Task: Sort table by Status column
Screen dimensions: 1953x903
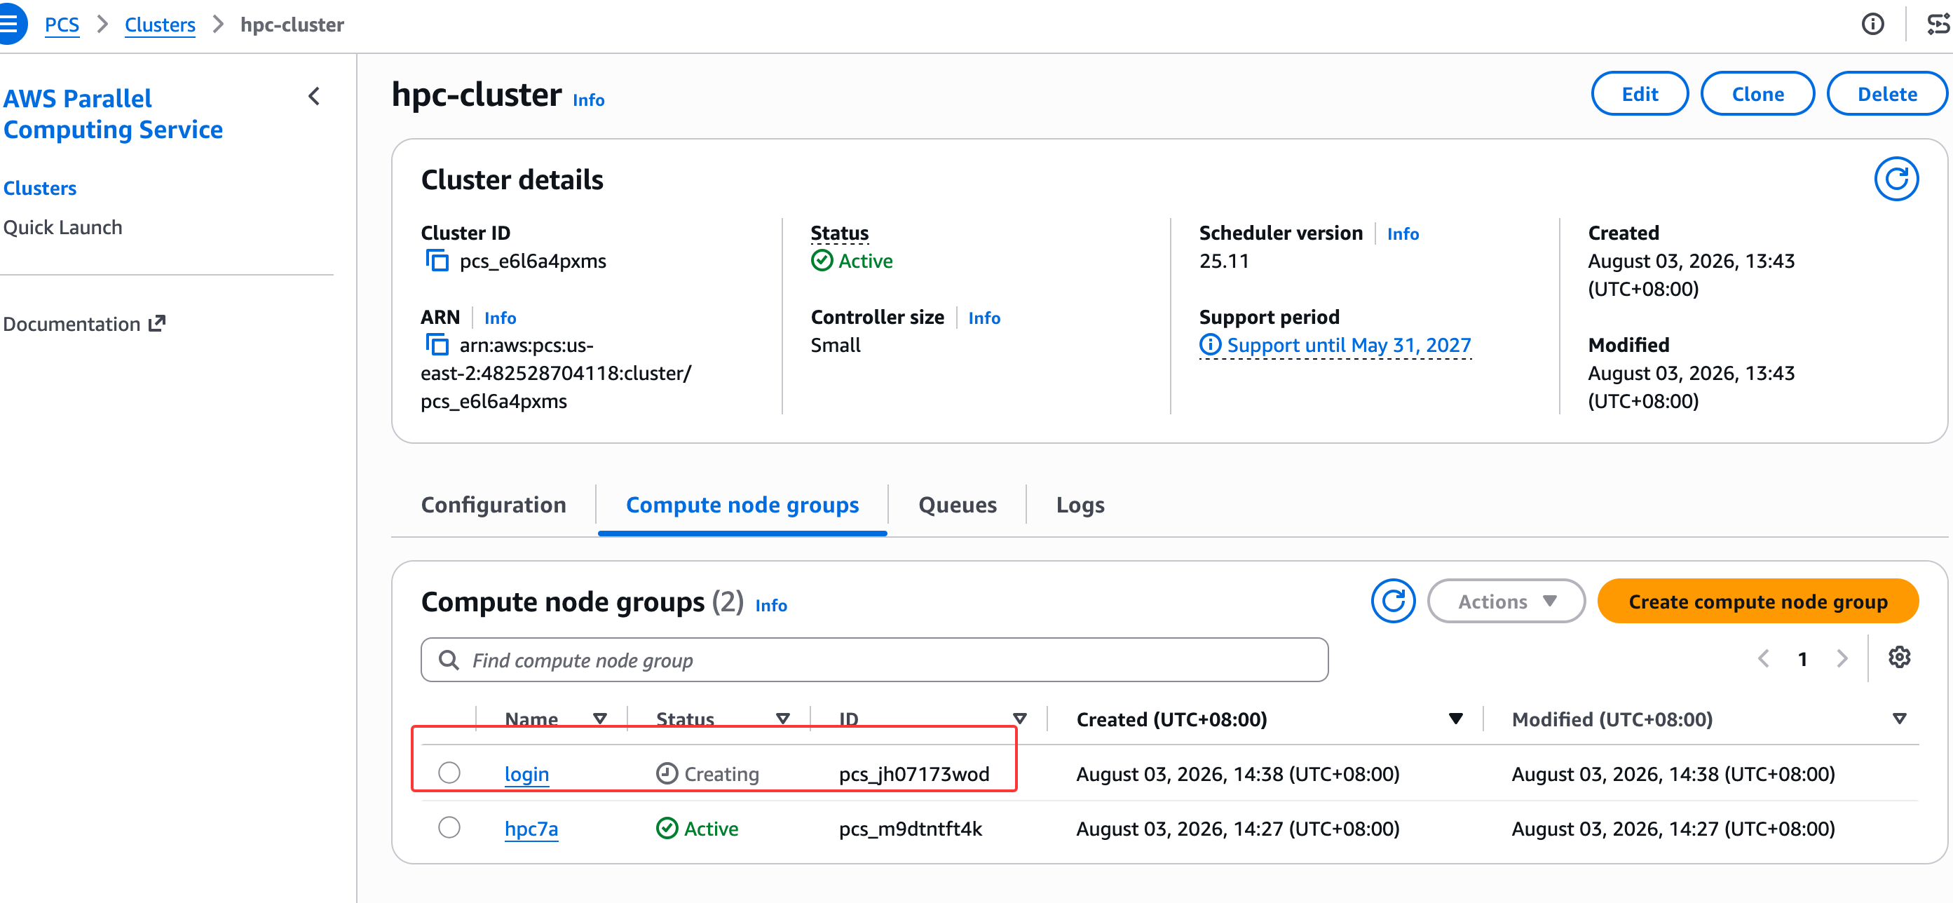Action: coord(783,717)
